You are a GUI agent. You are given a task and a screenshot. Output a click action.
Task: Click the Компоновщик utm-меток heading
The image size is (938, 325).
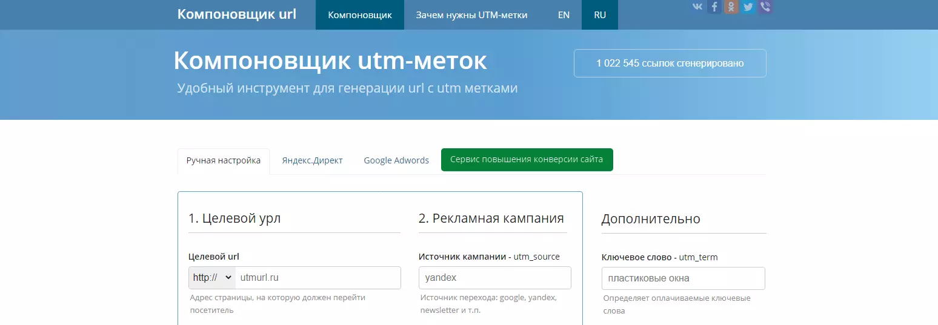[330, 61]
